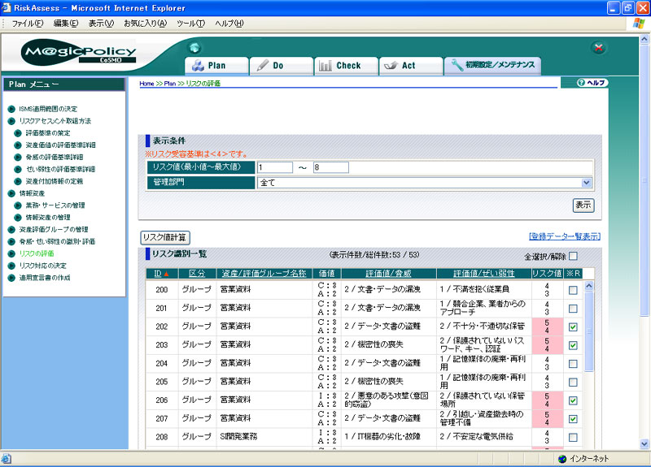The image size is (651, 467).
Task: Sort by 評価値/ぜい弱性 column header
Action: [483, 274]
